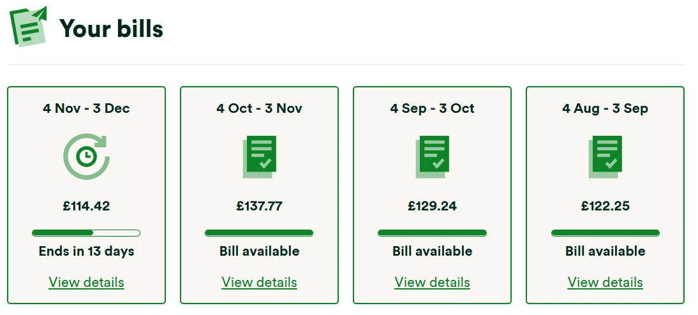Click the bill document icon for 4 Sep - 3 Oct

click(x=433, y=156)
